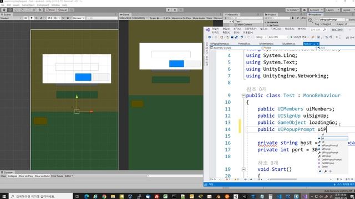The width and height of the screenshot is (355, 199).
Task: Toggle Mute Audio in Game view
Action: pyautogui.click(x=199, y=18)
